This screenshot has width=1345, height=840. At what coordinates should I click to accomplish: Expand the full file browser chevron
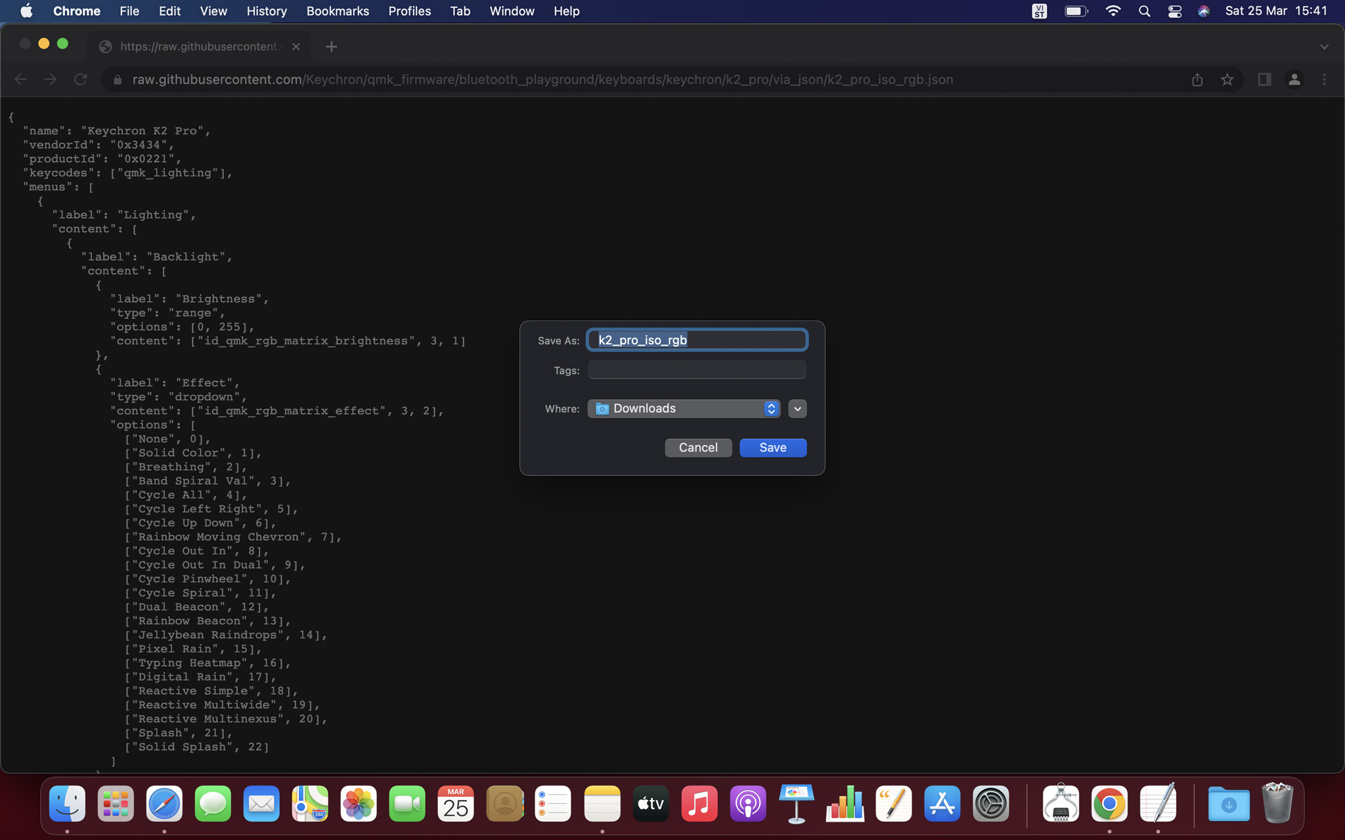(x=797, y=409)
